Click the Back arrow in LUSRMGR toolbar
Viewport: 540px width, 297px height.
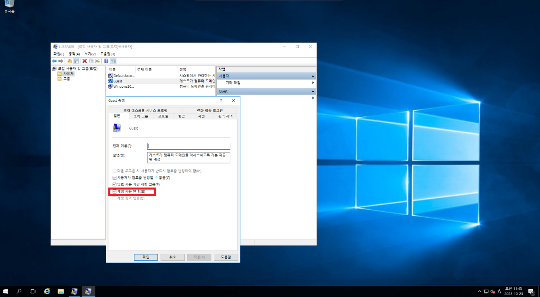[x=54, y=61]
